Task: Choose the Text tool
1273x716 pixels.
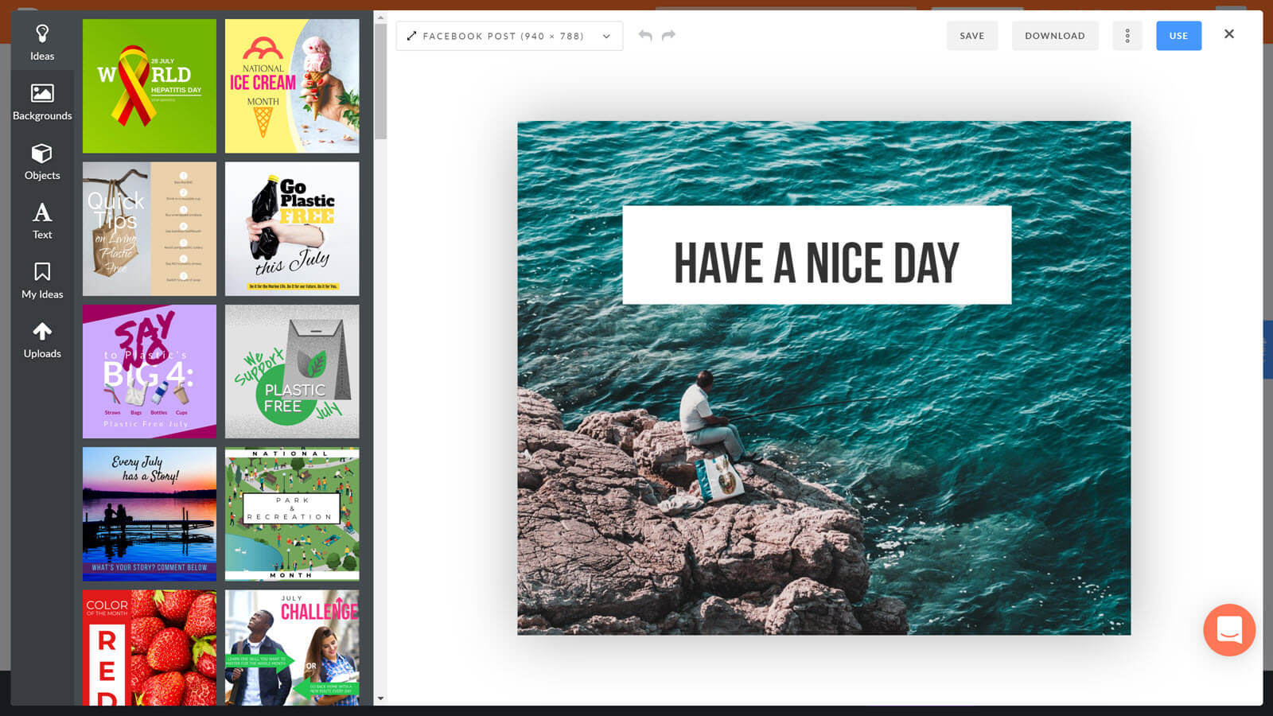Action: [x=42, y=221]
